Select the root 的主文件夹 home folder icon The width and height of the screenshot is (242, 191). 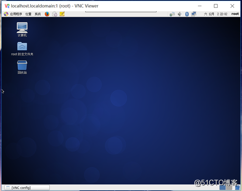point(22,49)
